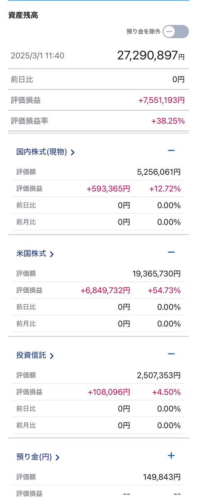Screen dimensions: 197x499
Task: Click the US stocks 評価額 19,365,730円
Action: (156, 274)
